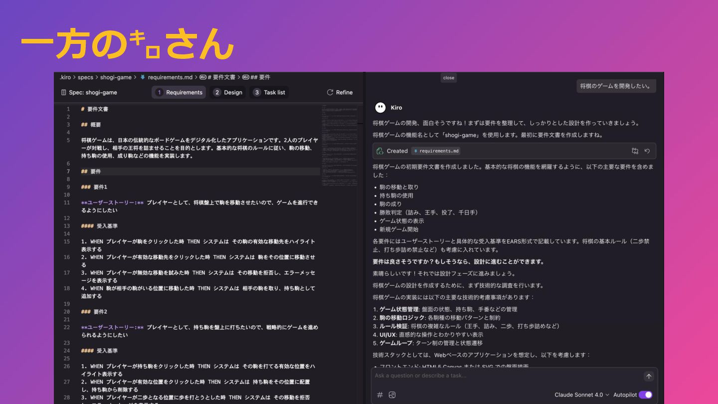Click the '# 要件文書' heading on line 1

click(95, 109)
